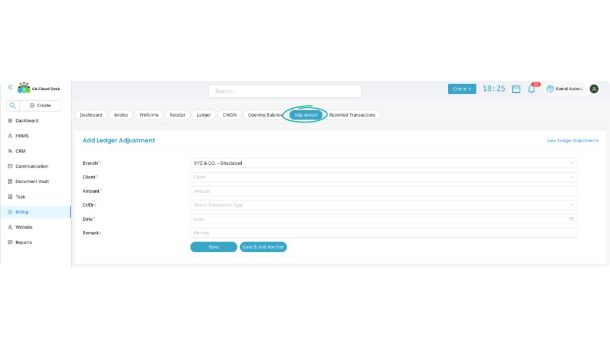
Task: Open the Dashboard section from the sidebar
Action: tap(26, 120)
